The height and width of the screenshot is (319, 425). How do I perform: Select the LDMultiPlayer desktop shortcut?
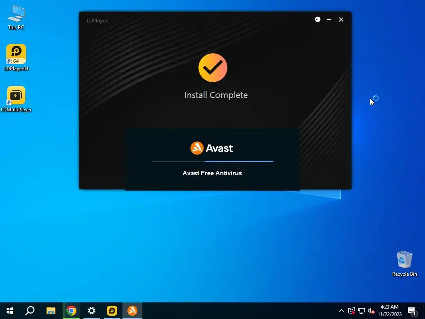pyautogui.click(x=16, y=99)
